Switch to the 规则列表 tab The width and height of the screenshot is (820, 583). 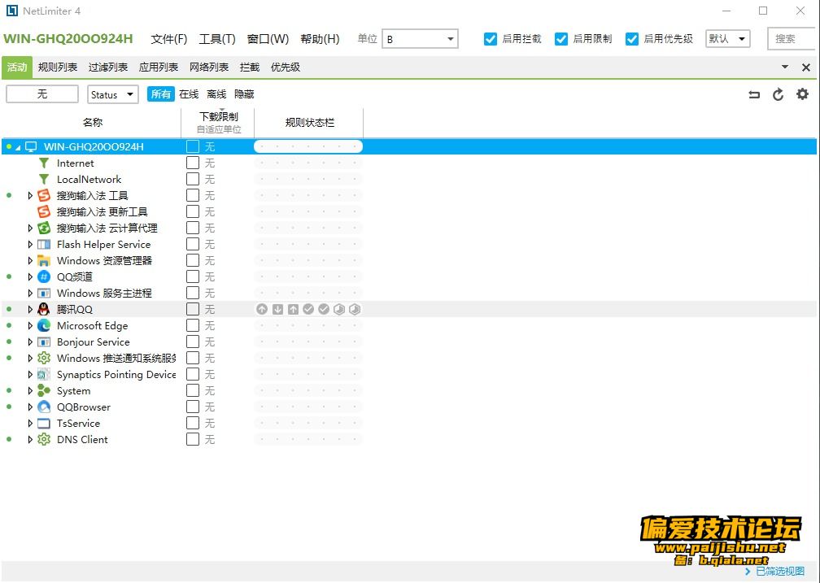click(58, 67)
